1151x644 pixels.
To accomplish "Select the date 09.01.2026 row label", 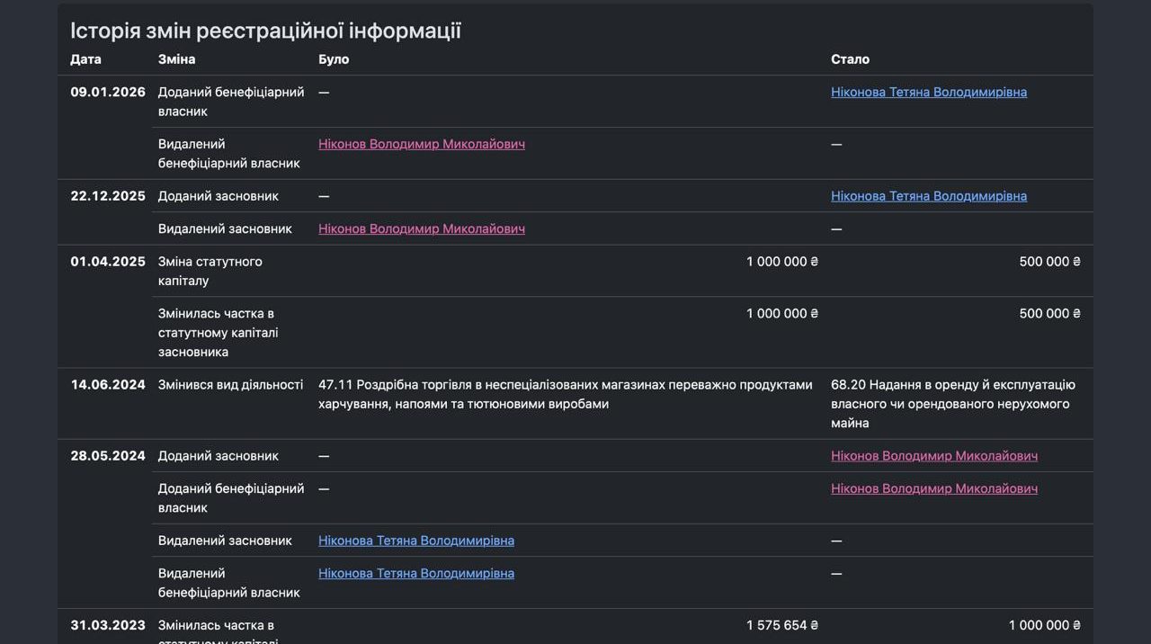I will (x=108, y=92).
